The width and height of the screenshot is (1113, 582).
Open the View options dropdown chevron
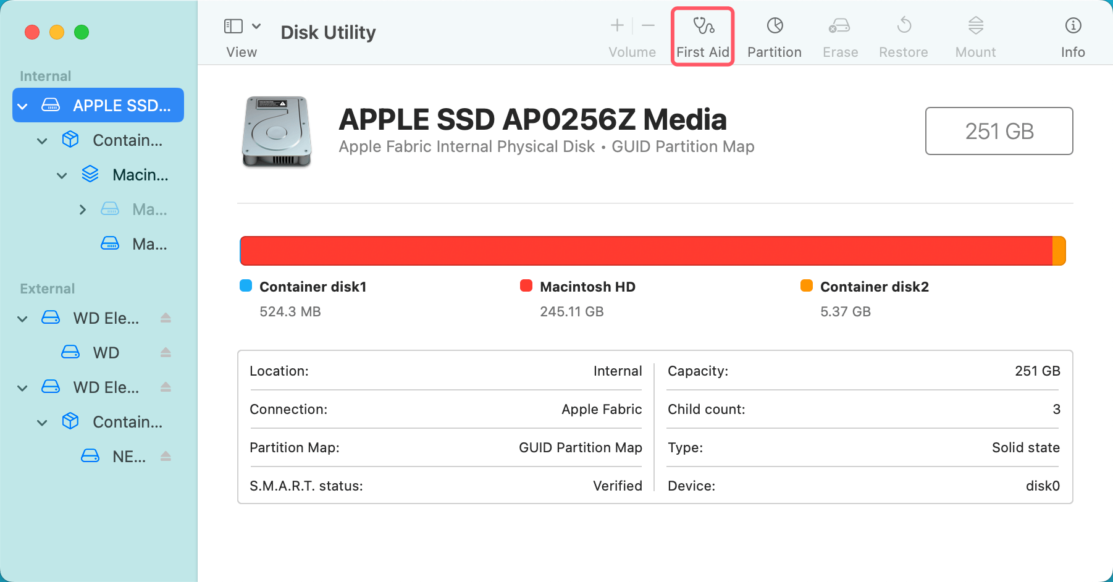[x=258, y=26]
